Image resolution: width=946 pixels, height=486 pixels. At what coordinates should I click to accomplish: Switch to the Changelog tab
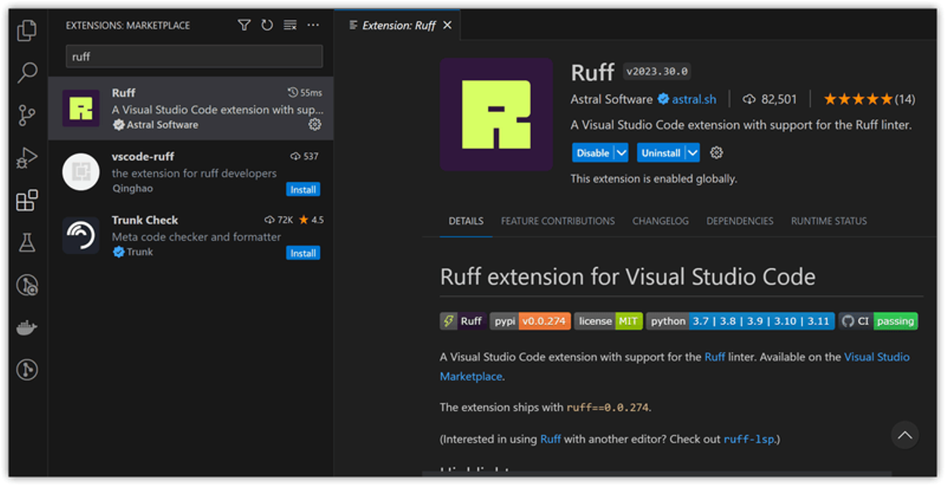660,221
